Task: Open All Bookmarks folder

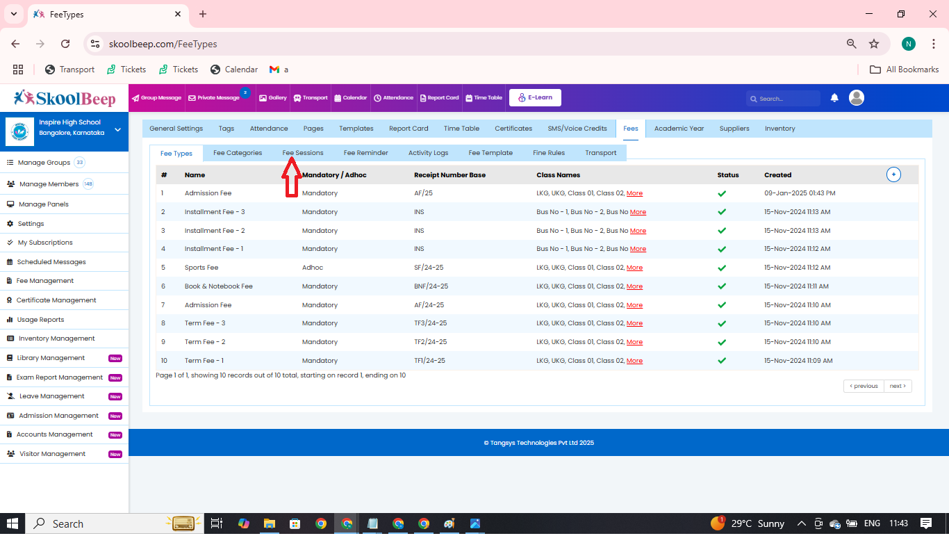Action: [x=905, y=70]
